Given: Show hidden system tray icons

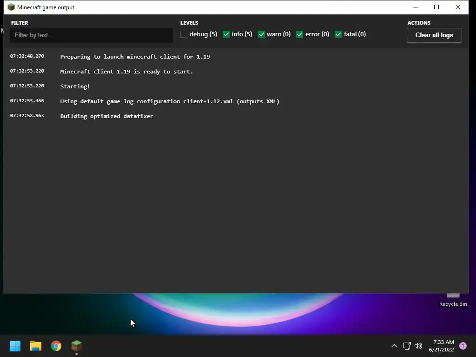Looking at the screenshot, I should tap(394, 346).
